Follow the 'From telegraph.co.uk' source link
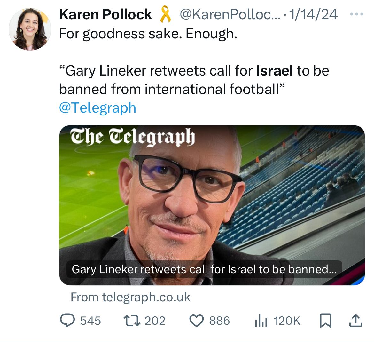374x342 pixels. click(x=130, y=297)
